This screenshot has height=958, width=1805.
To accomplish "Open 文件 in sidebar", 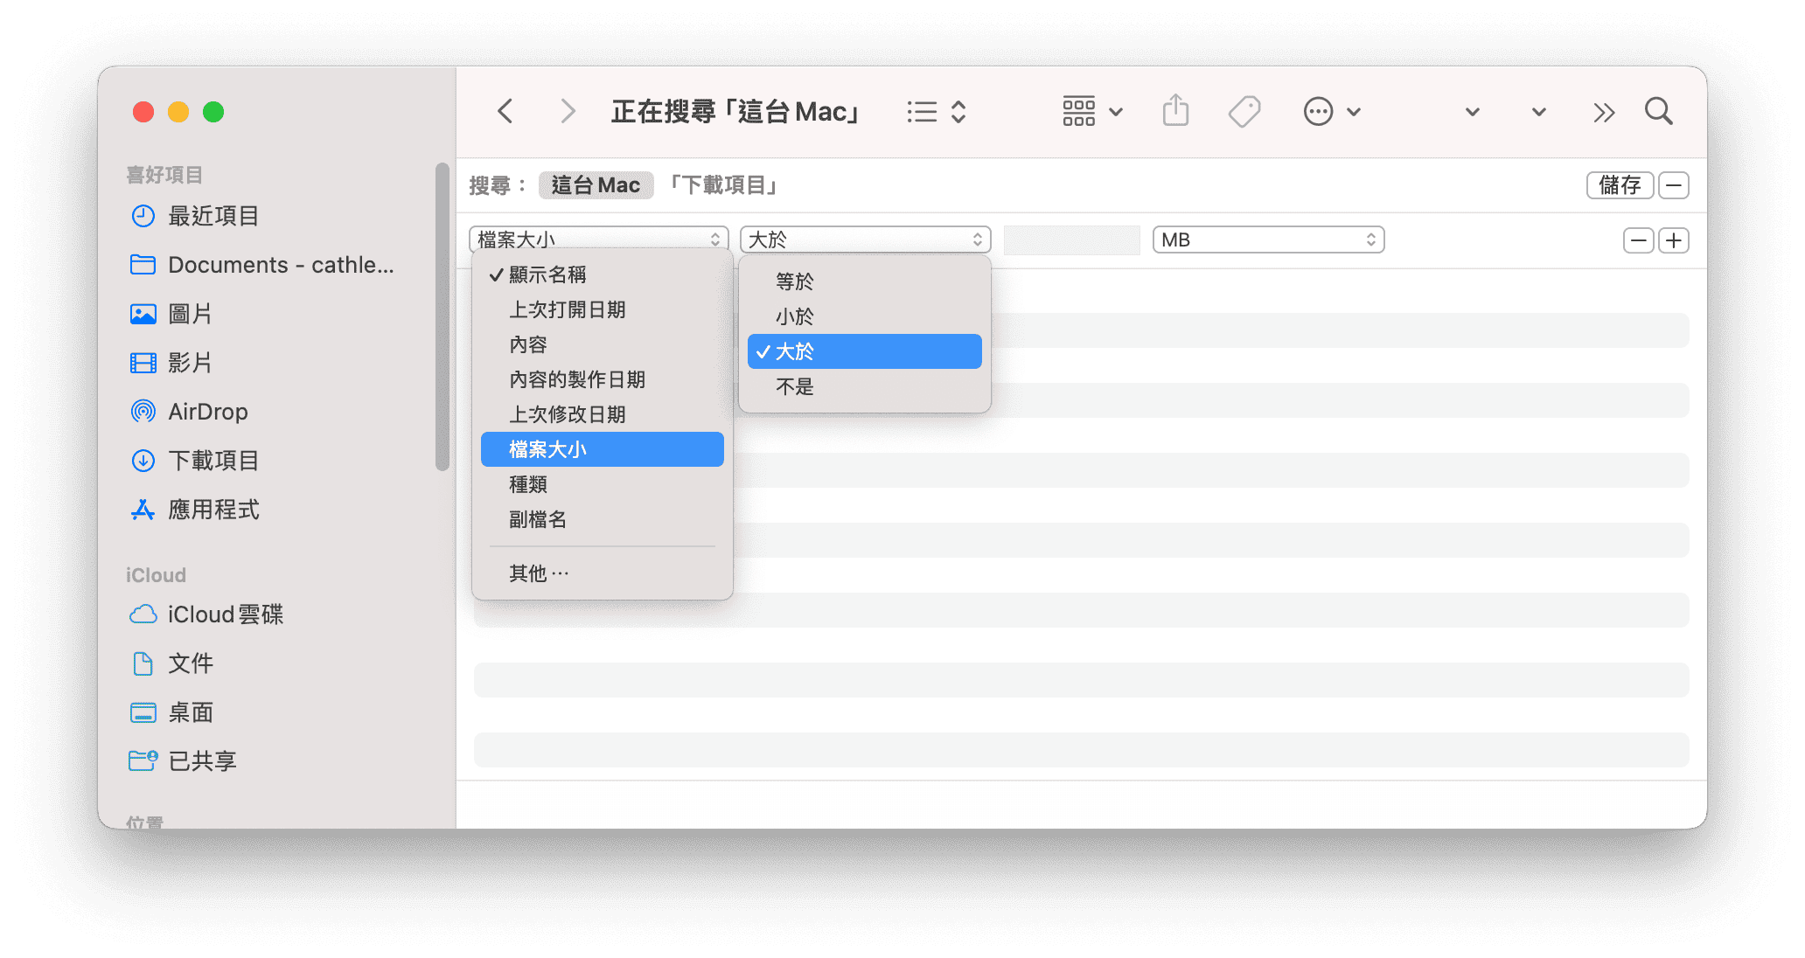I will click(171, 663).
